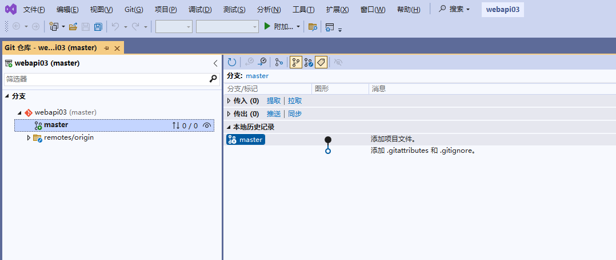The image size is (616, 260).
Task: Open the 分析(N) menu
Action: [x=269, y=10]
